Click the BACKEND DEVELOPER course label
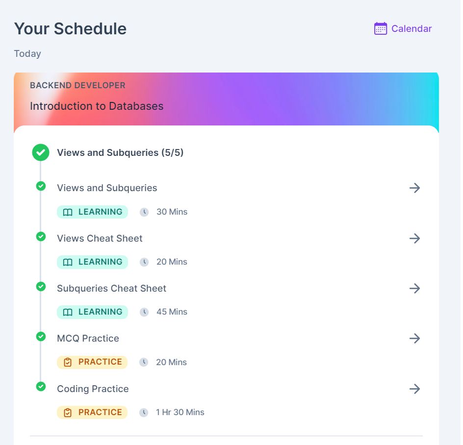Image resolution: width=463 pixels, height=445 pixels. tap(77, 85)
